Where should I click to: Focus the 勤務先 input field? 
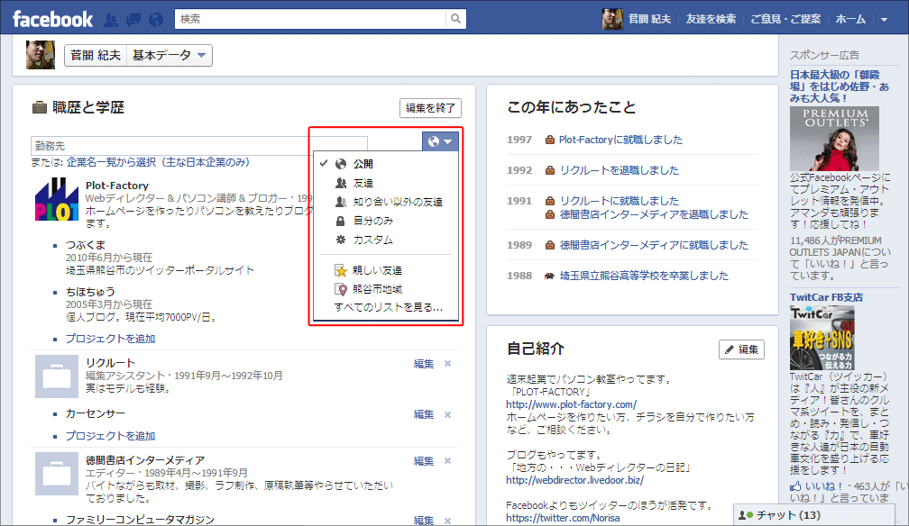[x=198, y=146]
